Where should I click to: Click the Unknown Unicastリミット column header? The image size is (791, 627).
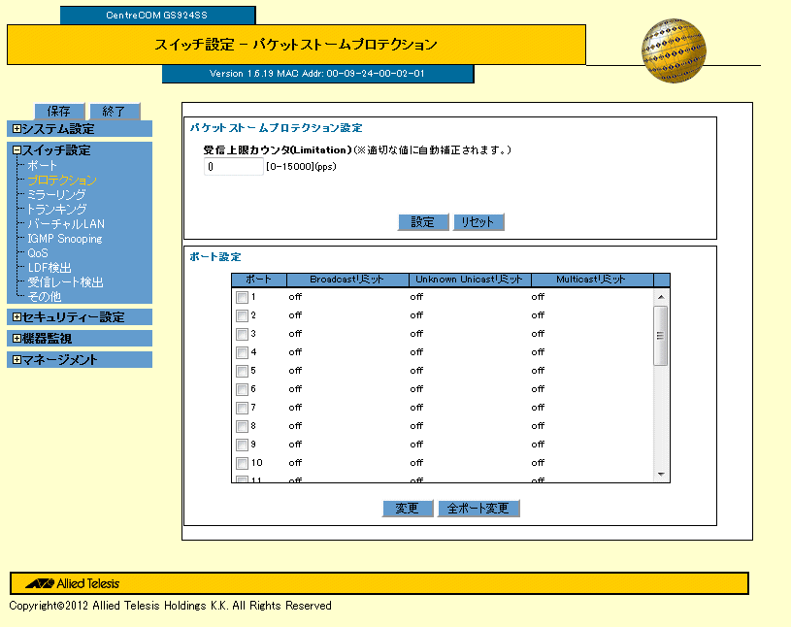[470, 280]
